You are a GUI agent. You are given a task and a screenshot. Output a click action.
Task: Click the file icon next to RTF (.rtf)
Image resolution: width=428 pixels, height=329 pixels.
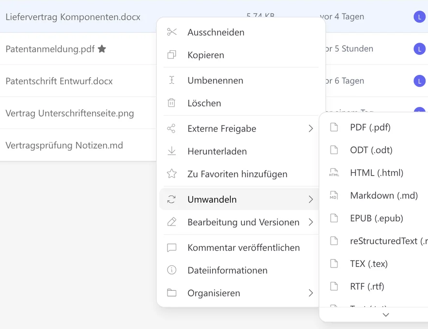pyautogui.click(x=334, y=286)
